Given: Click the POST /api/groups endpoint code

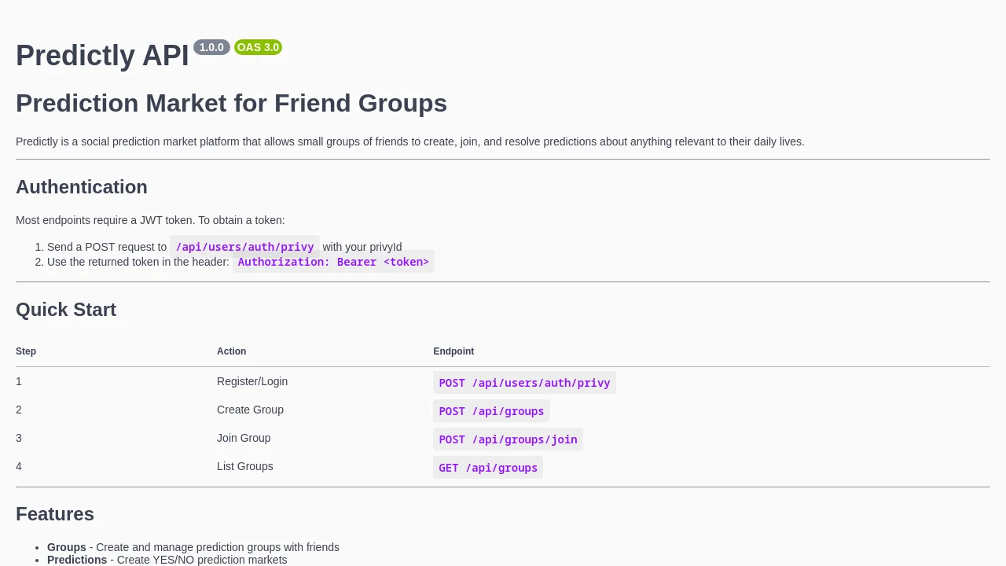Looking at the screenshot, I should [491, 411].
